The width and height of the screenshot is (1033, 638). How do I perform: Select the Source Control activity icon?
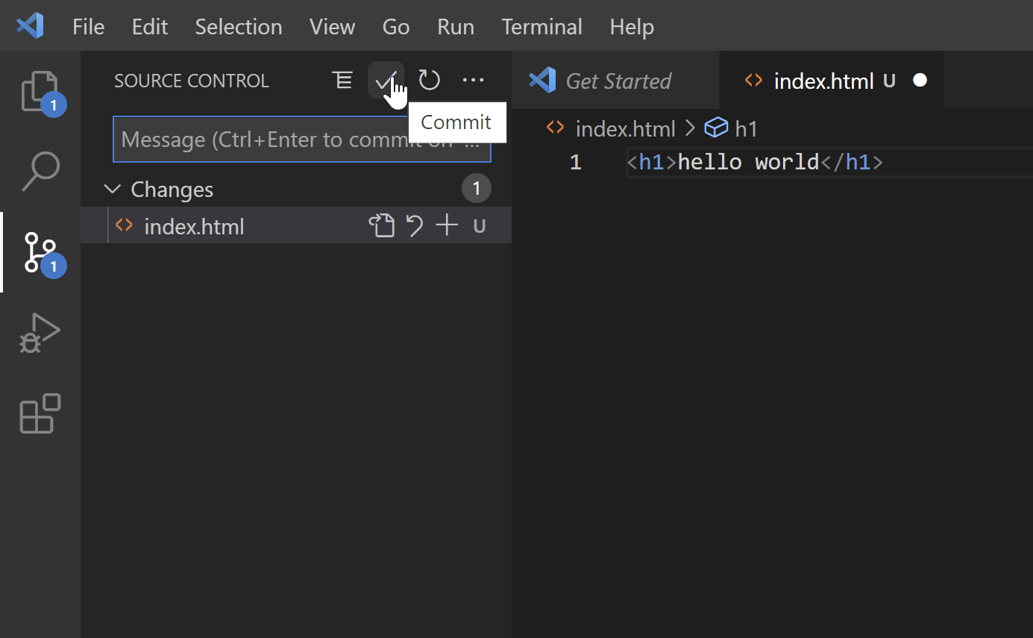pyautogui.click(x=40, y=252)
